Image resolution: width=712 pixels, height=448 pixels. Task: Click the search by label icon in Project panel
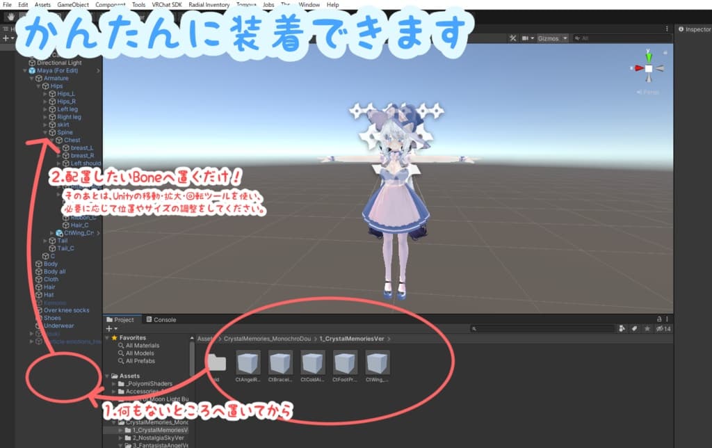pyautogui.click(x=634, y=328)
